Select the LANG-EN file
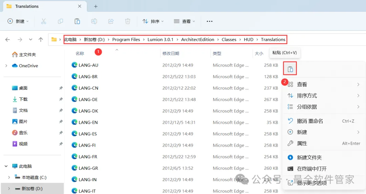Screen dimensions: 366x194 (84, 122)
